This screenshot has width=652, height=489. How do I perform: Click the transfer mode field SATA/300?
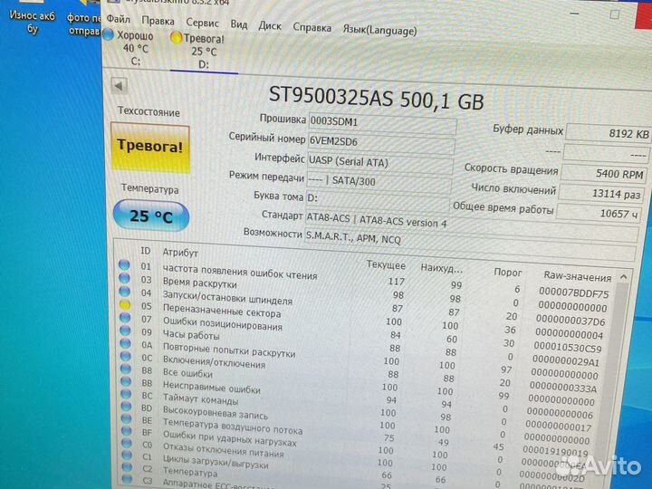(379, 182)
